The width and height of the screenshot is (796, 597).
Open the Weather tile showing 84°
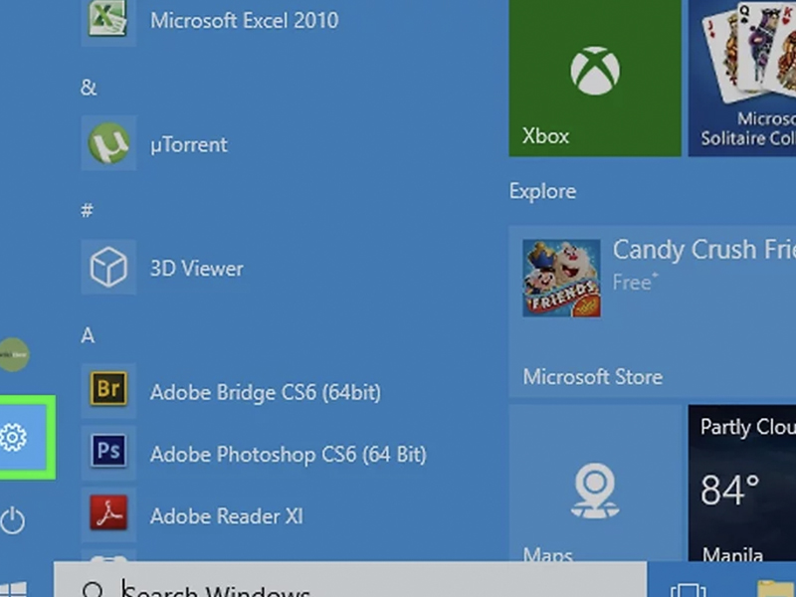tap(741, 488)
